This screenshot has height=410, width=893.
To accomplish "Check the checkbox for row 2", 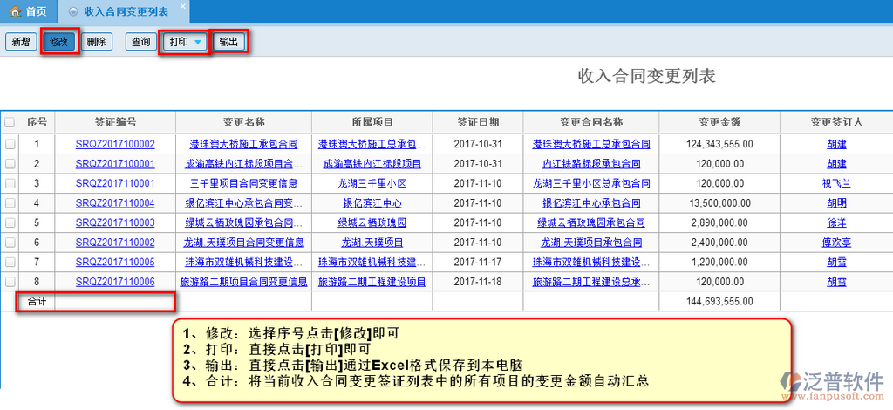I will click(10, 164).
